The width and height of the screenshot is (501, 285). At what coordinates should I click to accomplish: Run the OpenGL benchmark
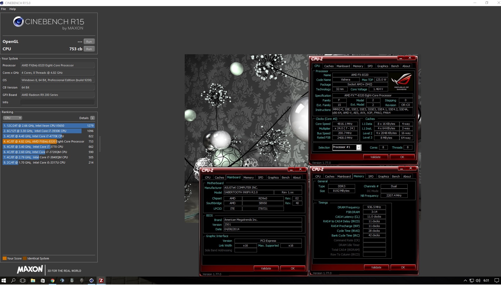click(89, 42)
